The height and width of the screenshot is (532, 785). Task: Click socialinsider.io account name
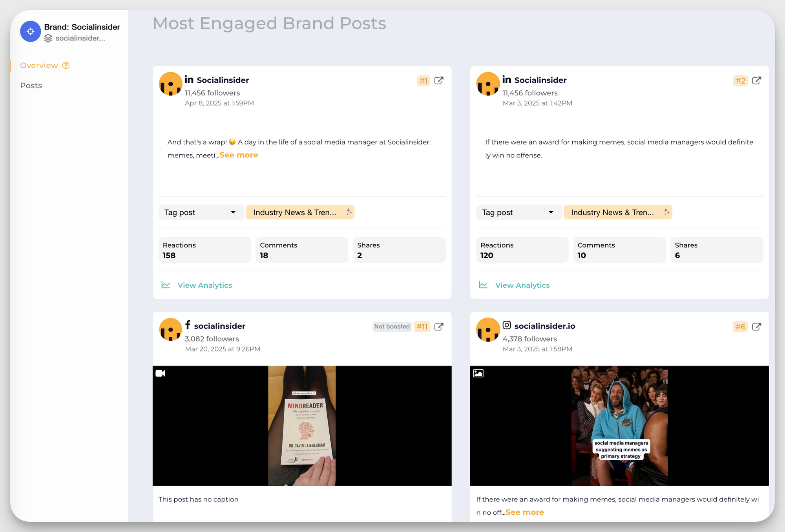pyautogui.click(x=545, y=326)
